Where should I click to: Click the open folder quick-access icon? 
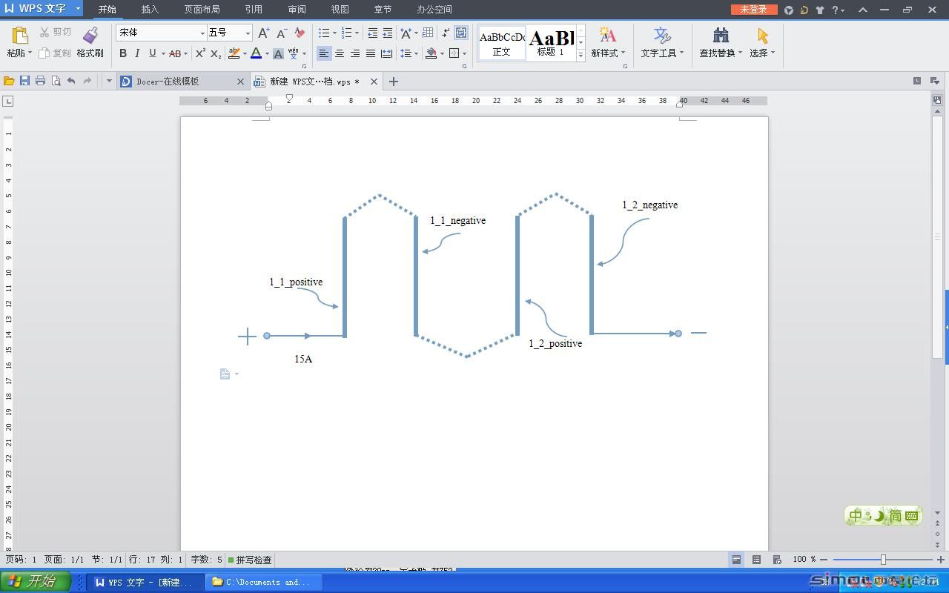tap(9, 81)
